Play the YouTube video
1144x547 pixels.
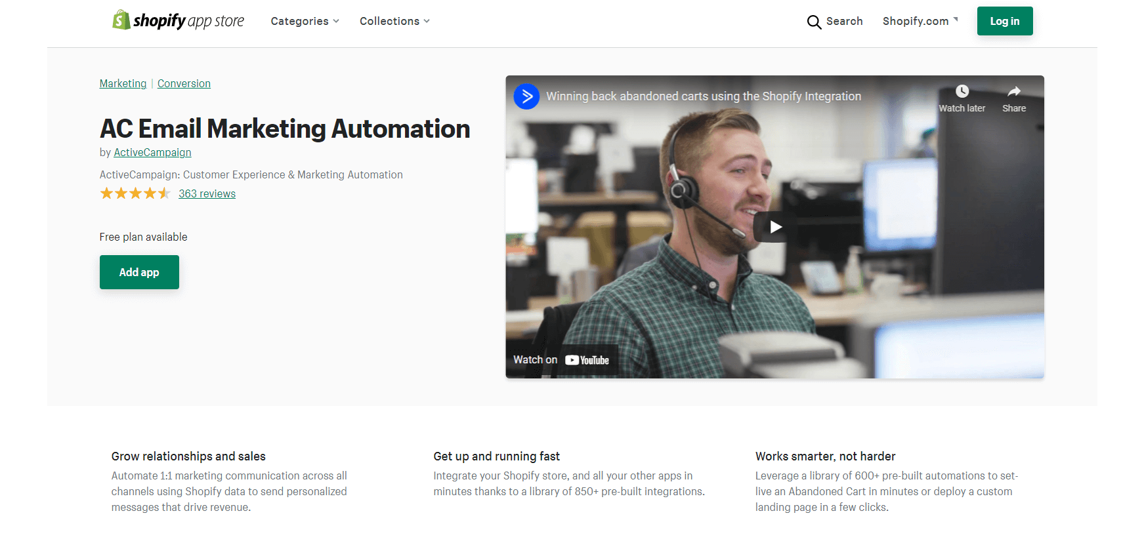tap(775, 227)
